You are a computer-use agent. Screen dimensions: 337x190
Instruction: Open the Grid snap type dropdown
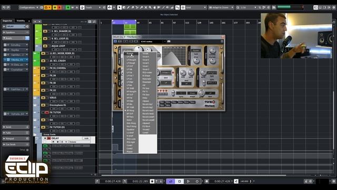[x=196, y=7]
